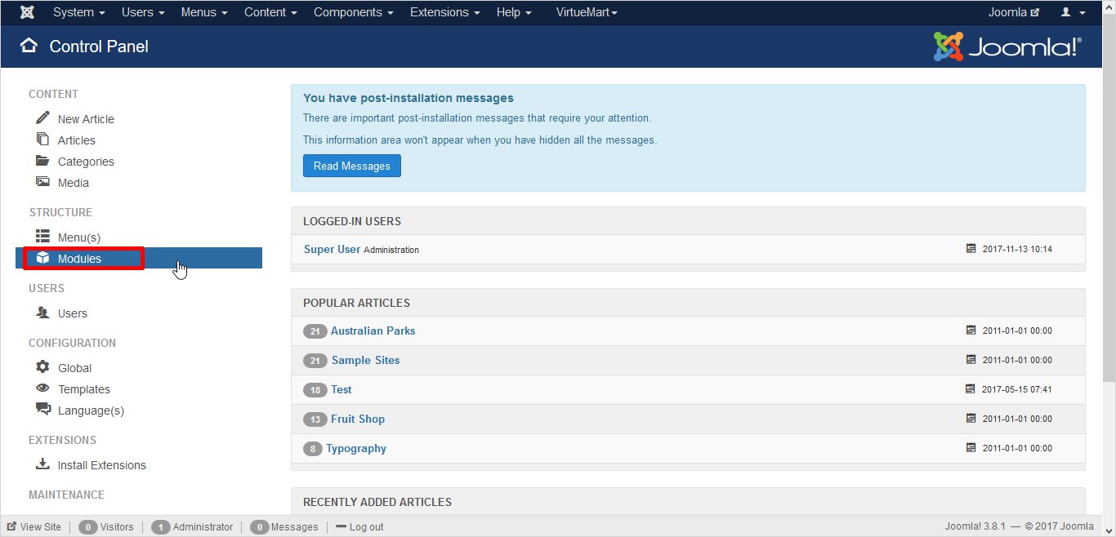This screenshot has width=1116, height=537.
Task: Click the Language(s) speech bubble icon
Action: tap(42, 410)
